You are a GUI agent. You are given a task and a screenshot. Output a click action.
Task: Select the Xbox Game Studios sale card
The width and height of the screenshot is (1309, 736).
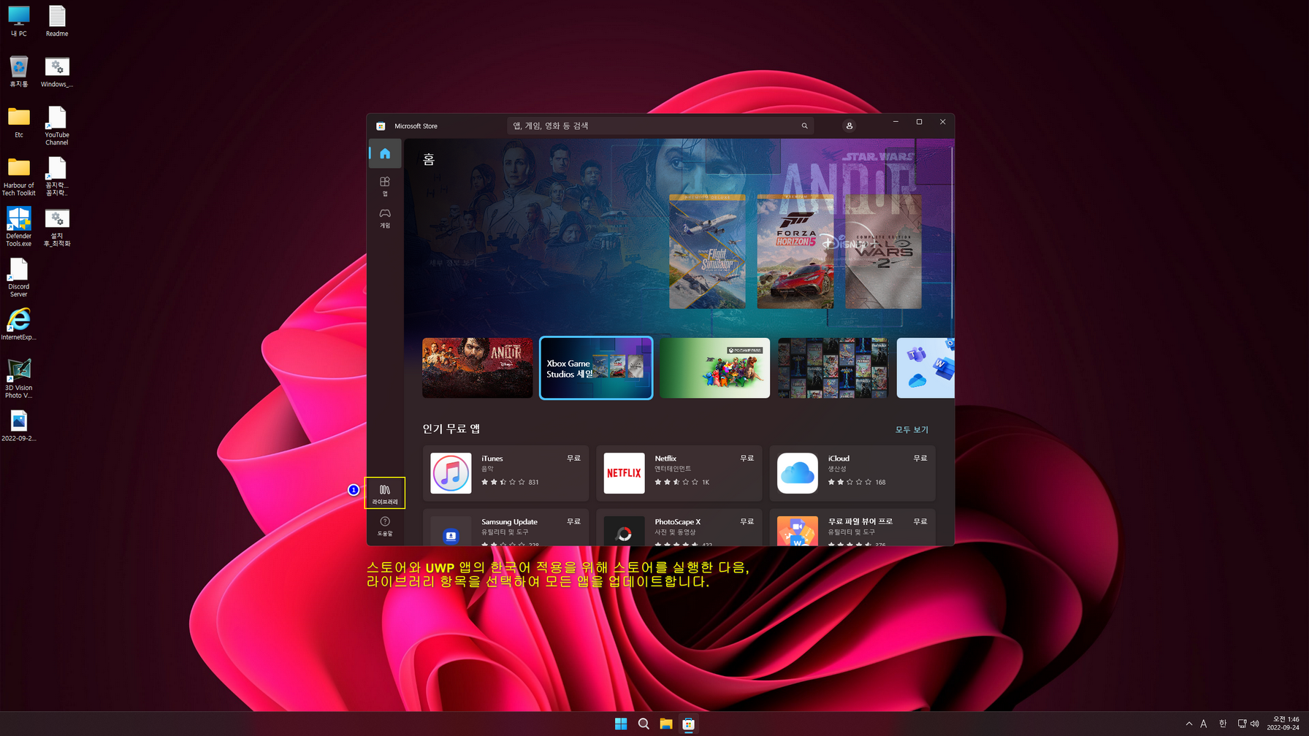point(596,368)
